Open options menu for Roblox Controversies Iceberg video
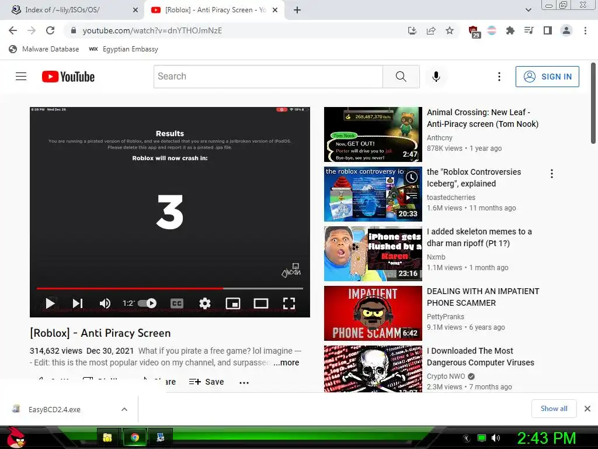 pos(551,174)
